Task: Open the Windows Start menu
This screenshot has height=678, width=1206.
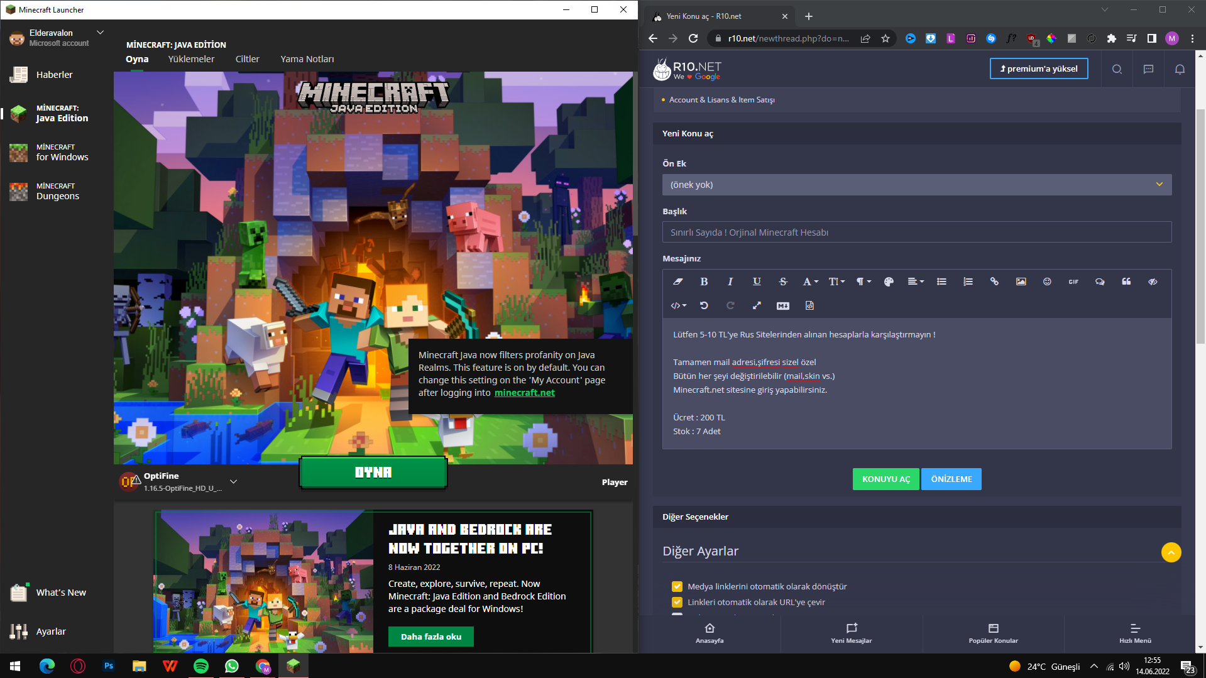Action: coord(15,666)
